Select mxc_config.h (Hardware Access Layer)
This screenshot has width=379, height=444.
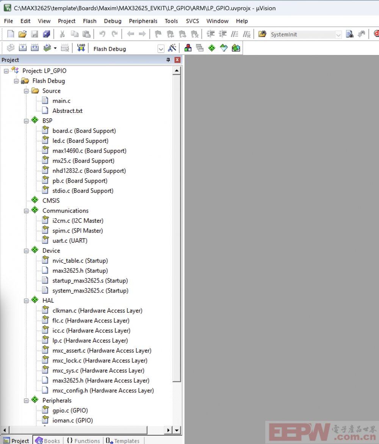click(103, 391)
